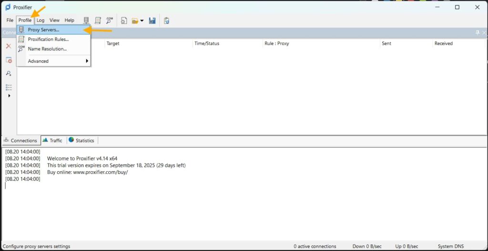The height and width of the screenshot is (251, 488).
Task: Create a new profile via toolbar icon
Action: point(124,20)
